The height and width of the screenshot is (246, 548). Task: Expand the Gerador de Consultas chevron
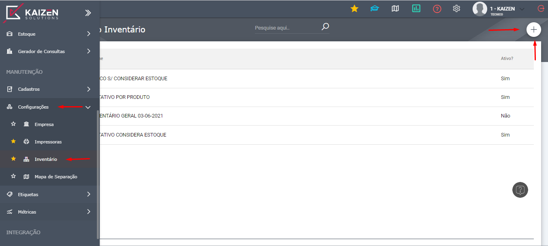[x=88, y=51]
